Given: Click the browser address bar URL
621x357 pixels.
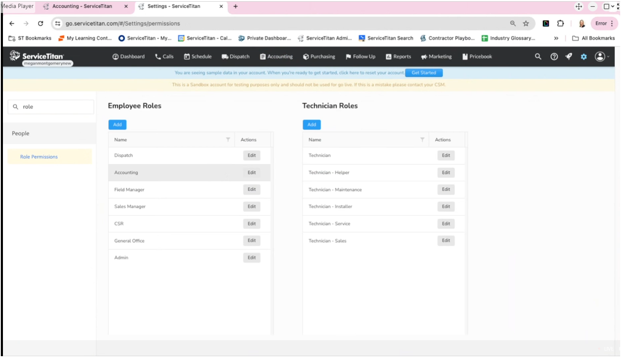Looking at the screenshot, I should point(122,23).
